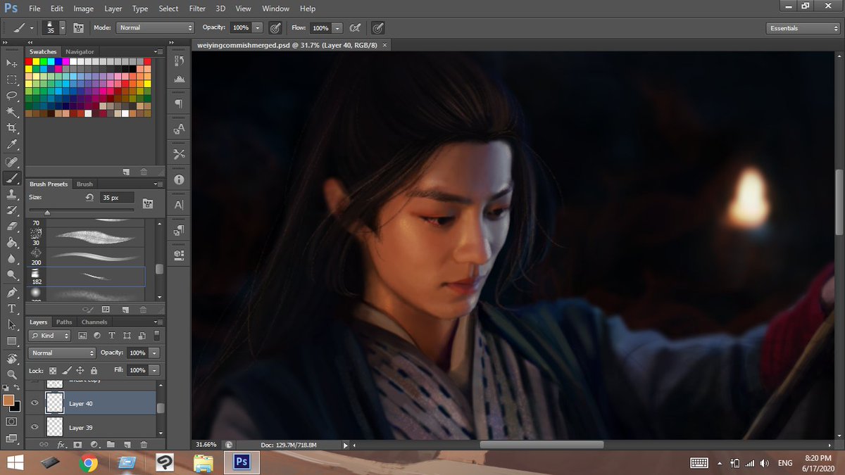Select the Brush tool in the toolbox
845x475 pixels.
coord(11,177)
